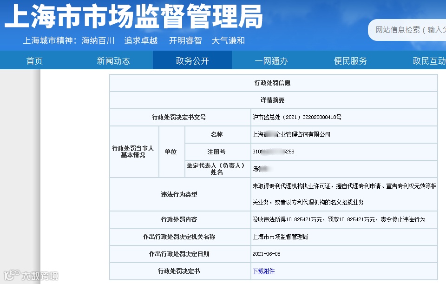Image resolution: width=446 pixels, height=284 pixels.
Task: Select the penalty date 2021-06-08
Action: [266, 254]
